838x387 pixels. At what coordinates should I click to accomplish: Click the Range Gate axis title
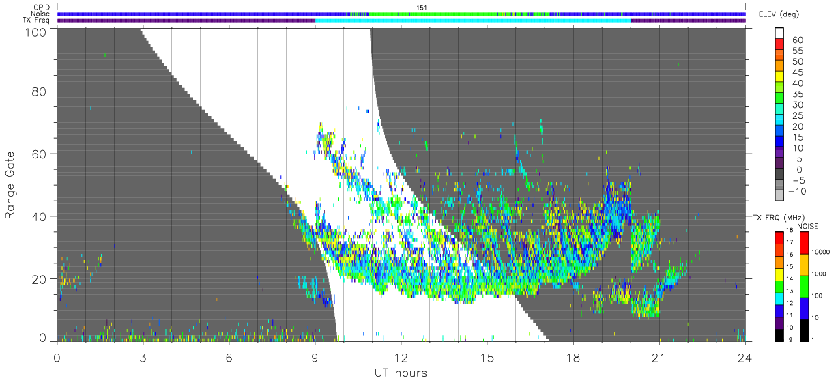pyautogui.click(x=10, y=186)
